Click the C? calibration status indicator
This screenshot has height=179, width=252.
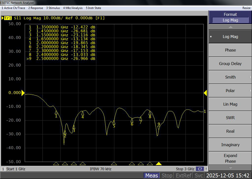click(200, 169)
